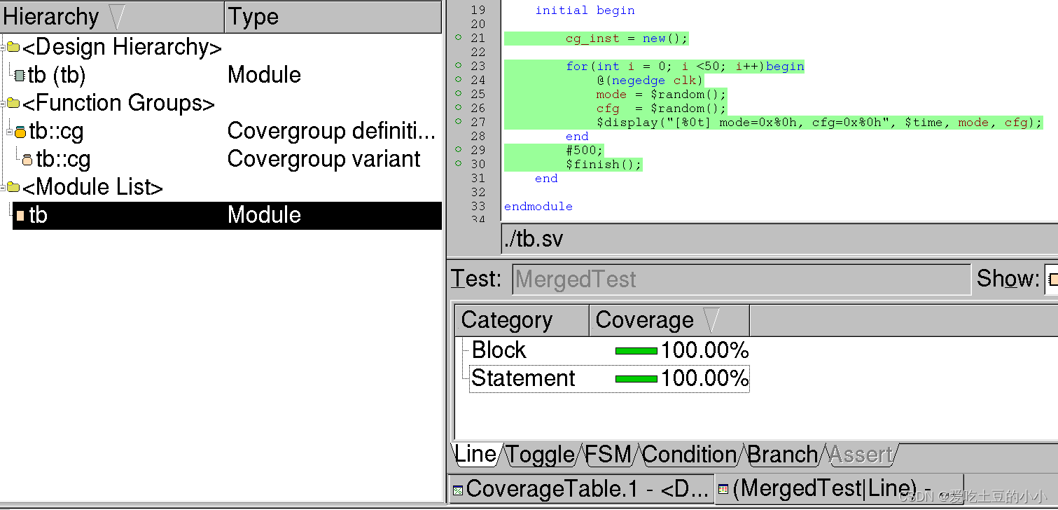Click the coverage marker circle at line 30
Image resolution: width=1058 pixels, height=510 pixels.
coord(459,163)
